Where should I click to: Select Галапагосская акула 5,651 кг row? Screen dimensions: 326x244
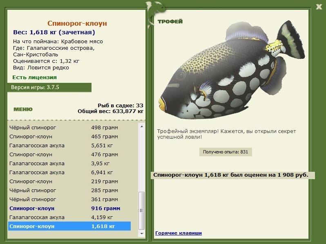[x=69, y=145]
